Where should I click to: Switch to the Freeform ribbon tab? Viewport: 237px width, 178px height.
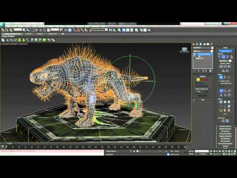29,34
